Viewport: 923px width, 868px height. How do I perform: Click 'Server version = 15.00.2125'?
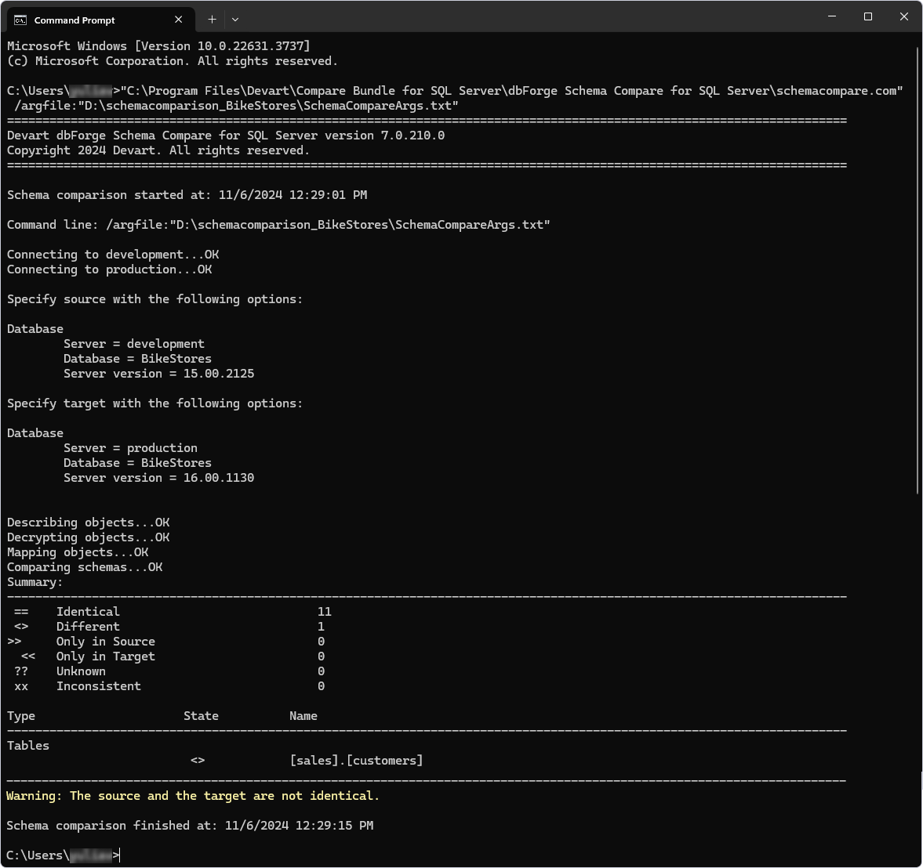[x=158, y=374]
